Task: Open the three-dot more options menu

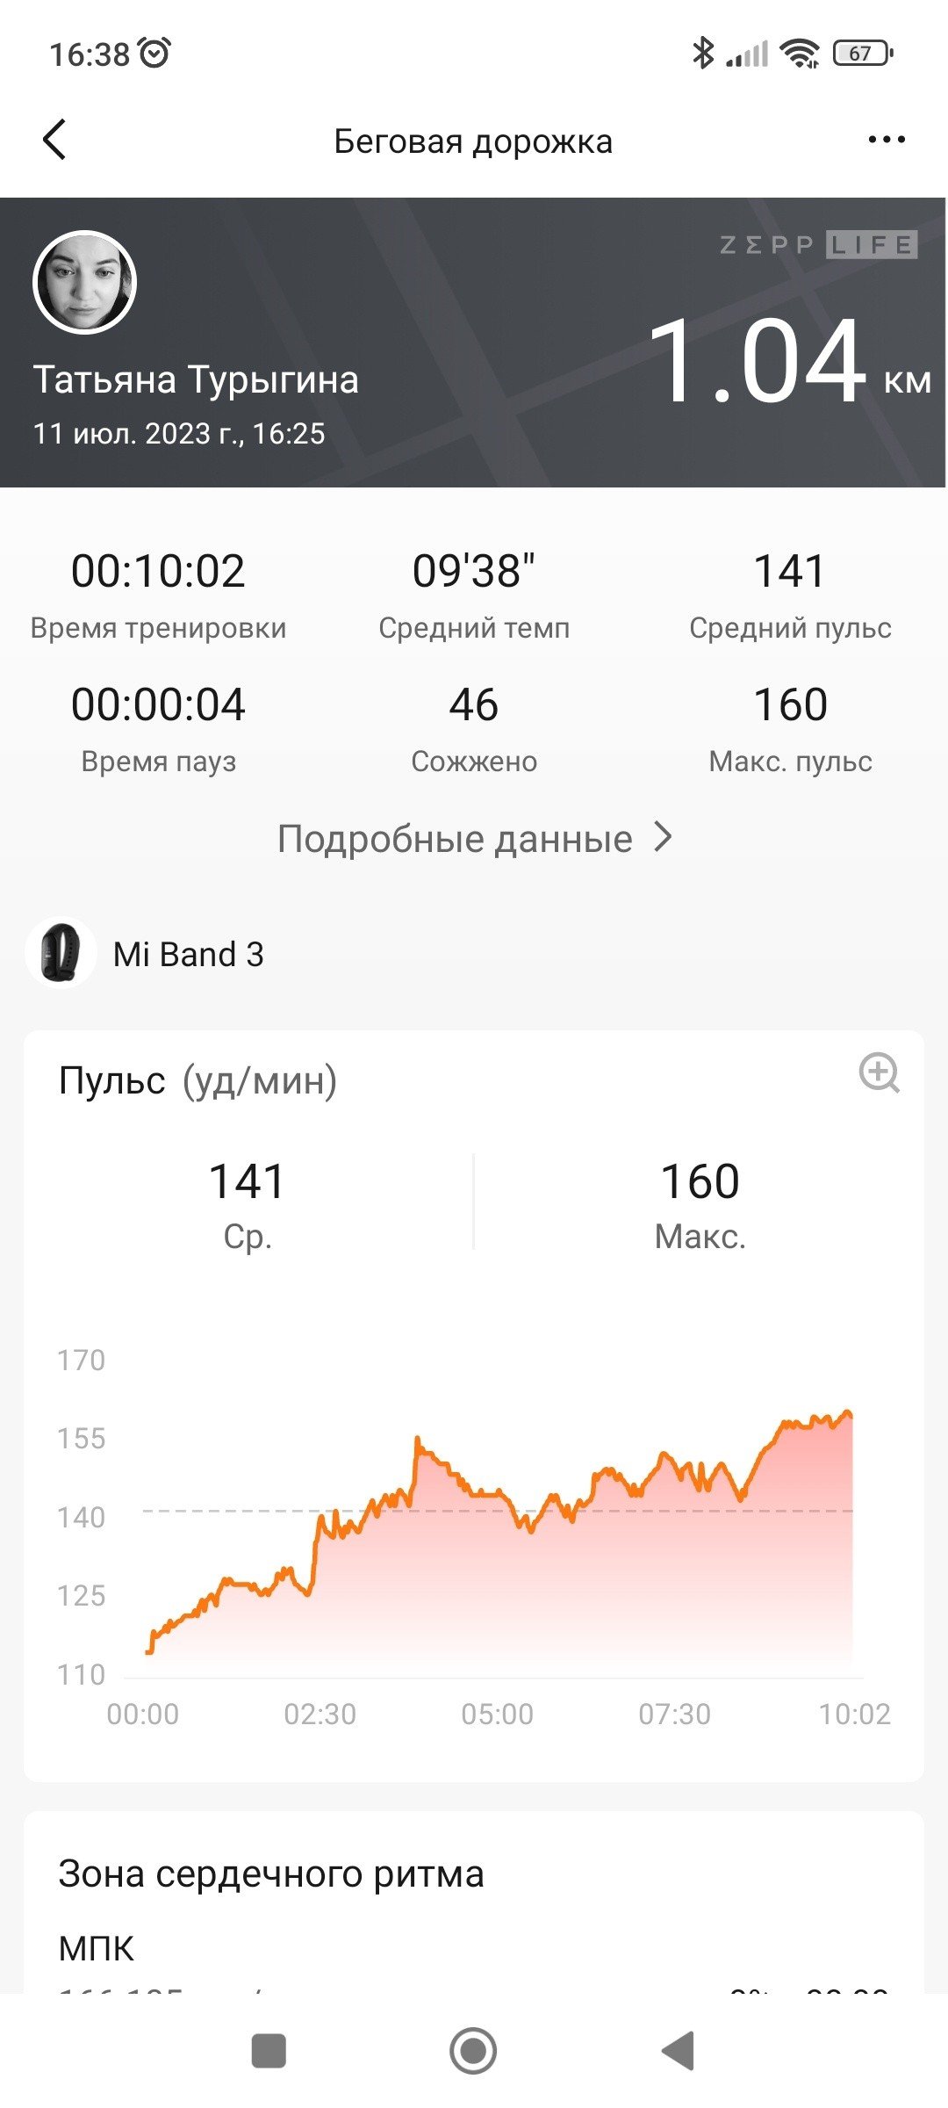Action: 886,140
